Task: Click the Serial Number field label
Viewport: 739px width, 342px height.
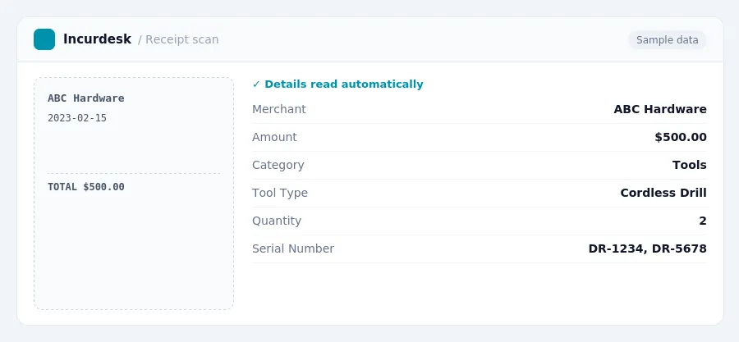Action: (293, 249)
